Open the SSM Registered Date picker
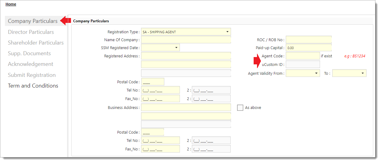This screenshot has width=380, height=162. [x=176, y=48]
